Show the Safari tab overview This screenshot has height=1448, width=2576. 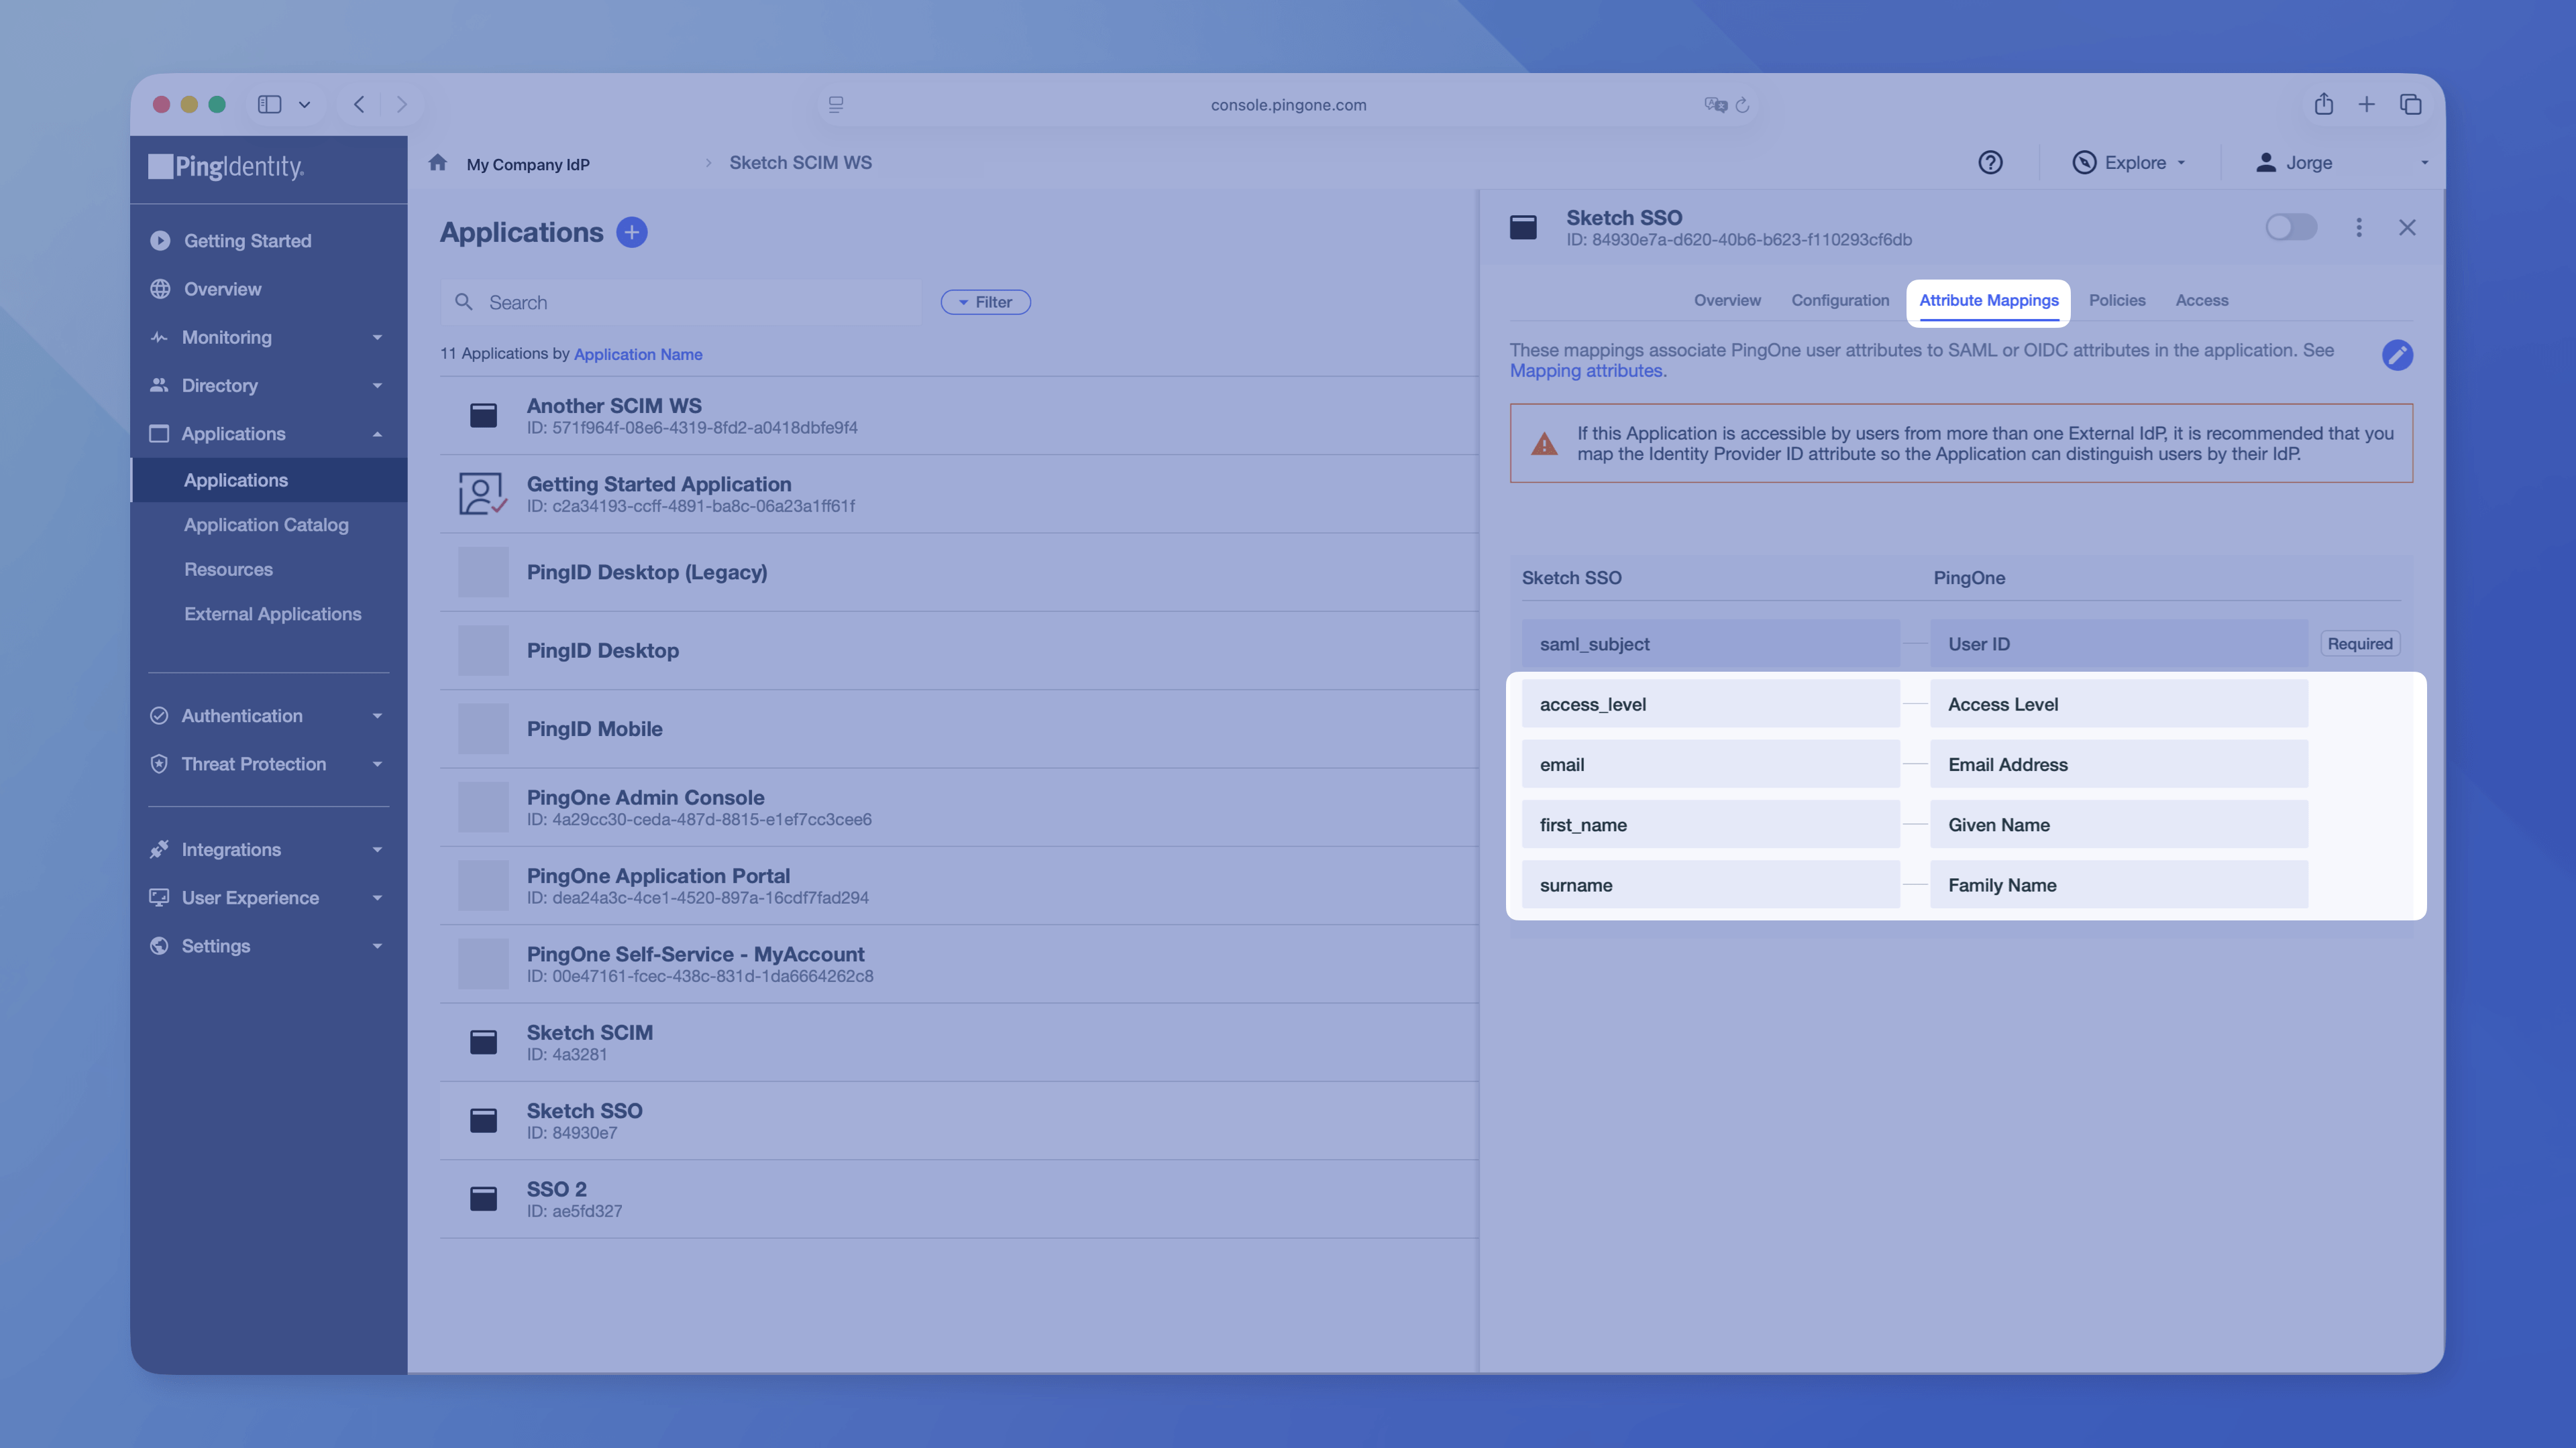click(2410, 104)
